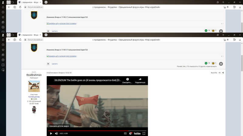
Task: Share post #2 via share icon
Action: tap(223, 73)
